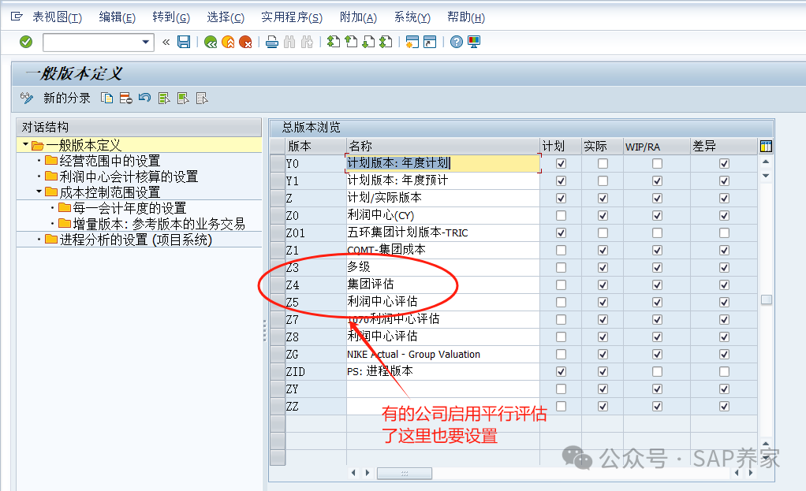Toggle 差异 checkbox for version Z01
Viewport: 806px width, 491px height.
pyautogui.click(x=724, y=232)
